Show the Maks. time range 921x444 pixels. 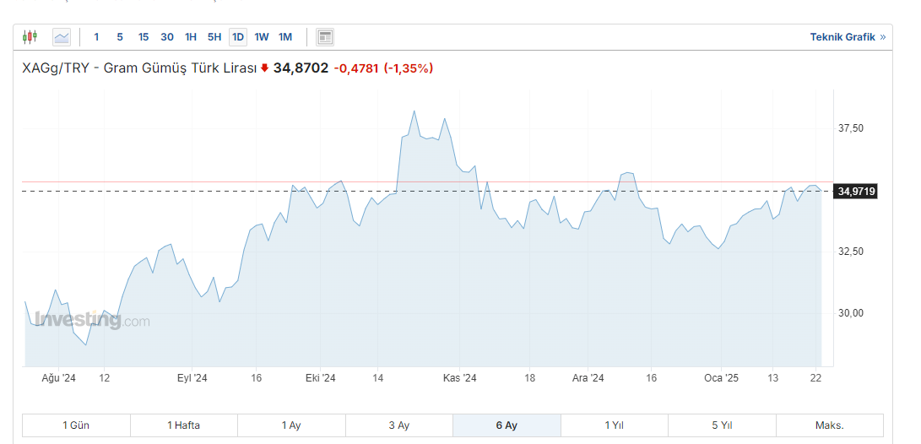(x=830, y=425)
